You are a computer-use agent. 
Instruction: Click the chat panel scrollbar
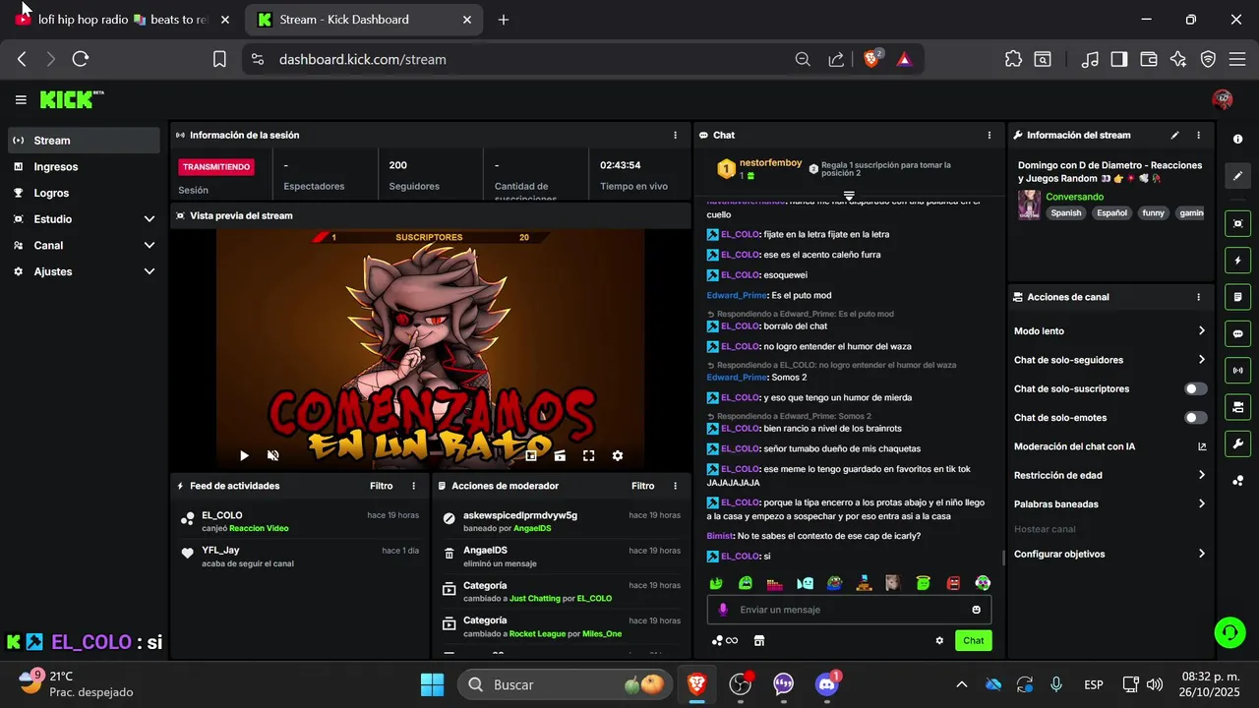pos(1003,557)
